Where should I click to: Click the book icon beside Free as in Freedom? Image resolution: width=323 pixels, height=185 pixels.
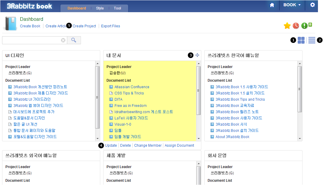tap(111, 106)
